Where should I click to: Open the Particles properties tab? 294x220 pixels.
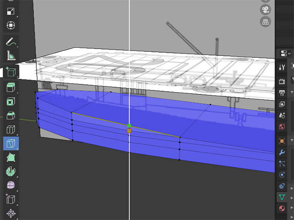tap(282, 164)
